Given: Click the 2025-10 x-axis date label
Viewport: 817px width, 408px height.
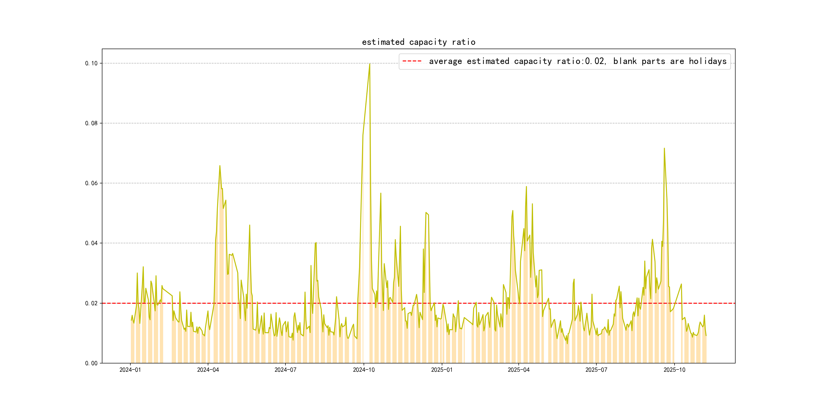Looking at the screenshot, I should 675,370.
